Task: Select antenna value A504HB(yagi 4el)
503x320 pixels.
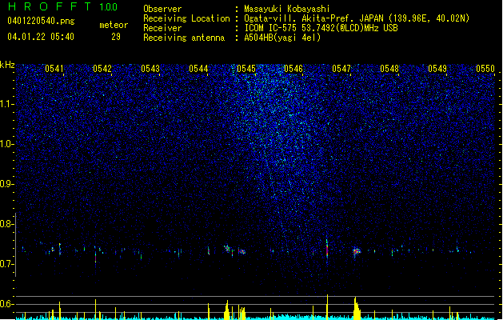Action: point(282,38)
